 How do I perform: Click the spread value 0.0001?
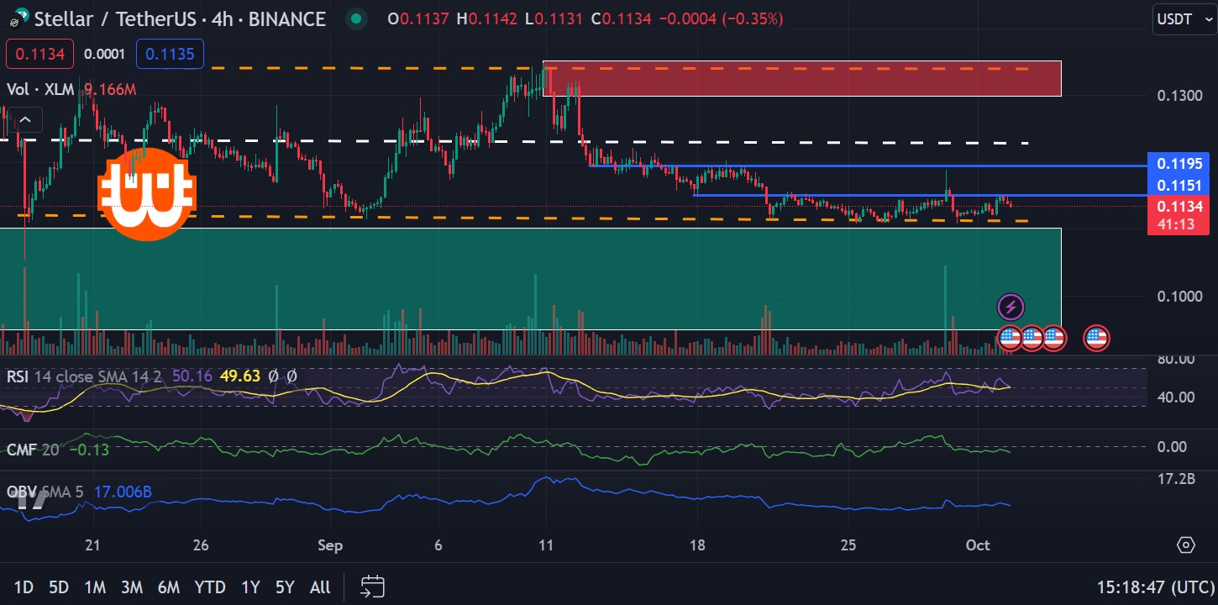104,55
